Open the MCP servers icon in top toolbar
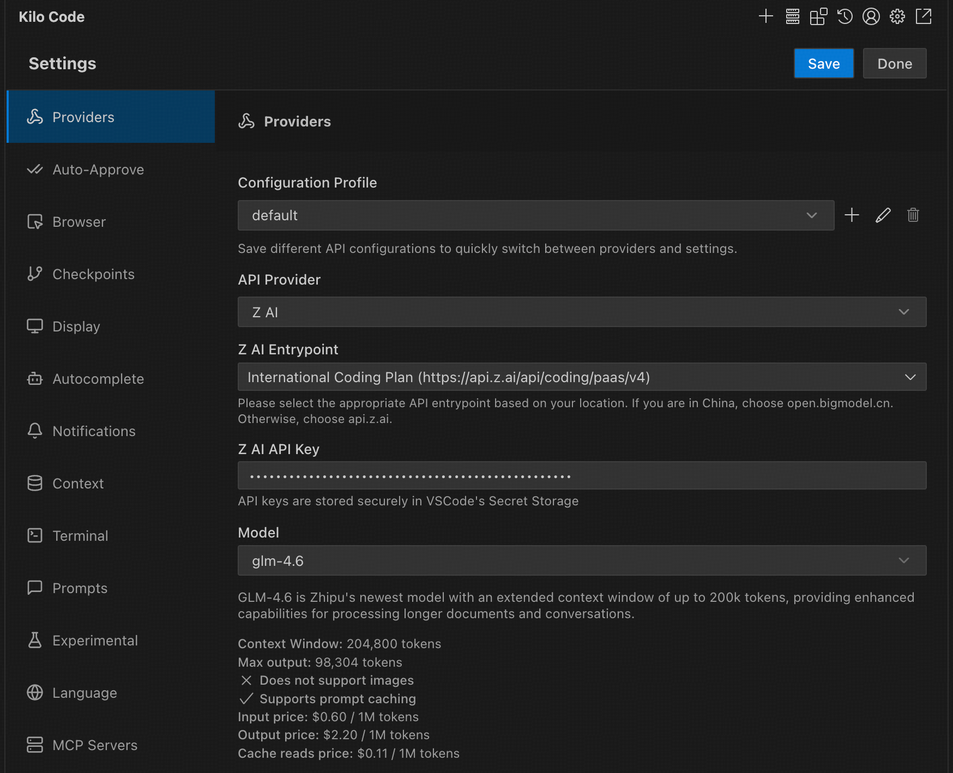 pyautogui.click(x=792, y=16)
